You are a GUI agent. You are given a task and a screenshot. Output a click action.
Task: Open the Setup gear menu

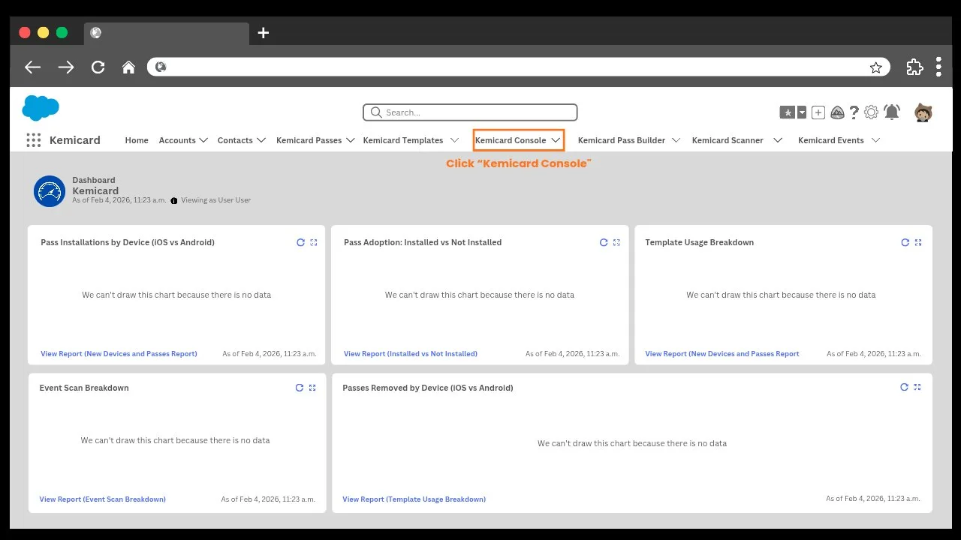click(x=871, y=112)
